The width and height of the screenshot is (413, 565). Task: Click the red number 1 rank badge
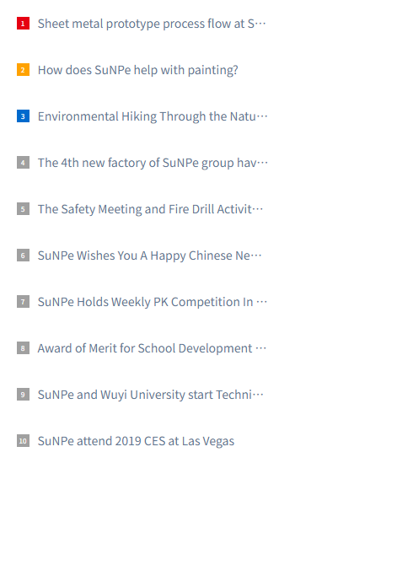tap(23, 24)
